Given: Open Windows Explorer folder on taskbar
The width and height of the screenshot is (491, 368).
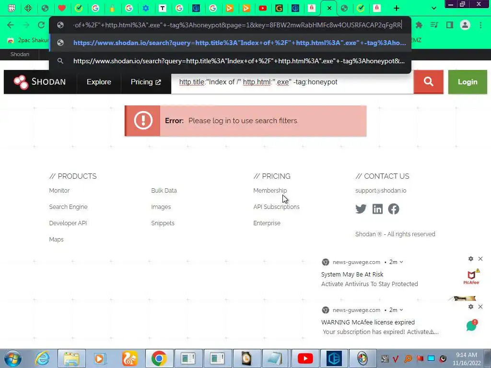Looking at the screenshot, I should point(71,358).
